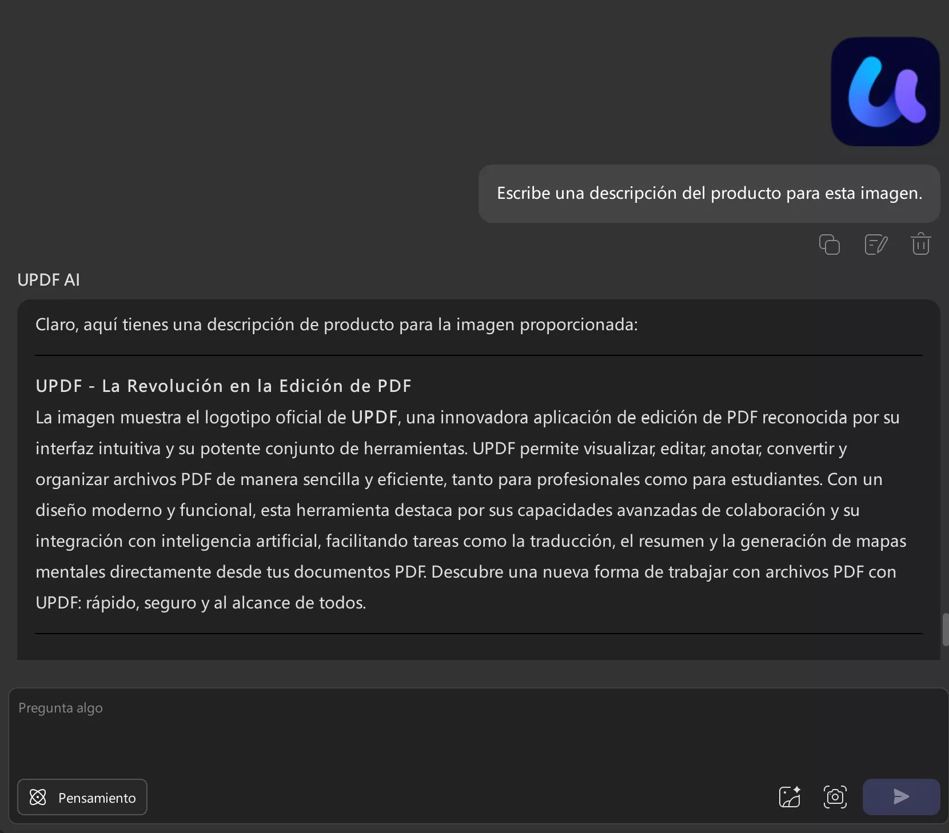This screenshot has width=949, height=833.
Task: Click the intro line 'Claro, aquí tienes una descripción'
Action: pyautogui.click(x=337, y=325)
